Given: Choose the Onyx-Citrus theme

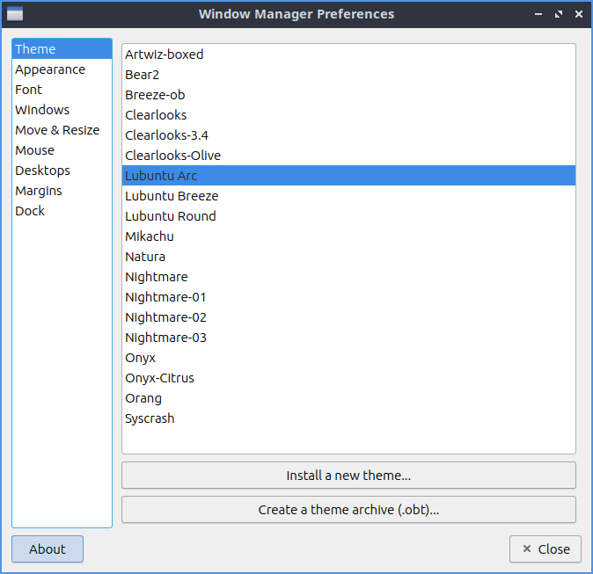Looking at the screenshot, I should tap(159, 378).
